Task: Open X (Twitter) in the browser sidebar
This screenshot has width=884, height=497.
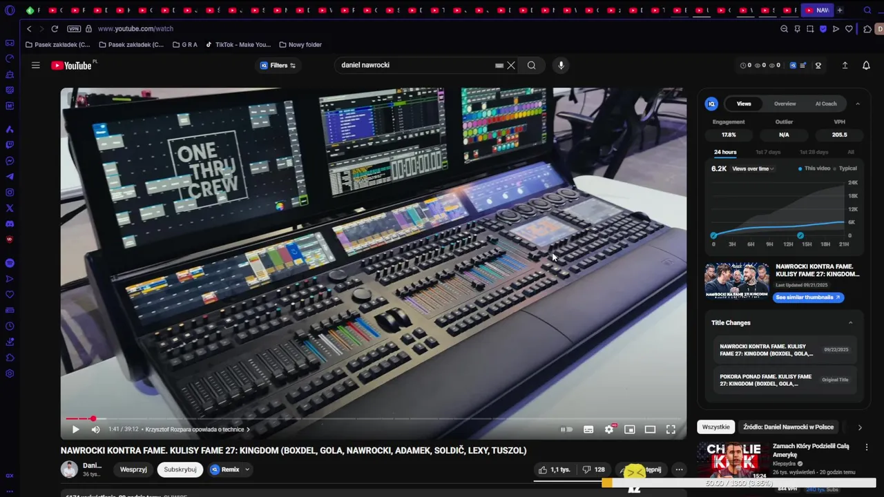Action: click(x=10, y=208)
